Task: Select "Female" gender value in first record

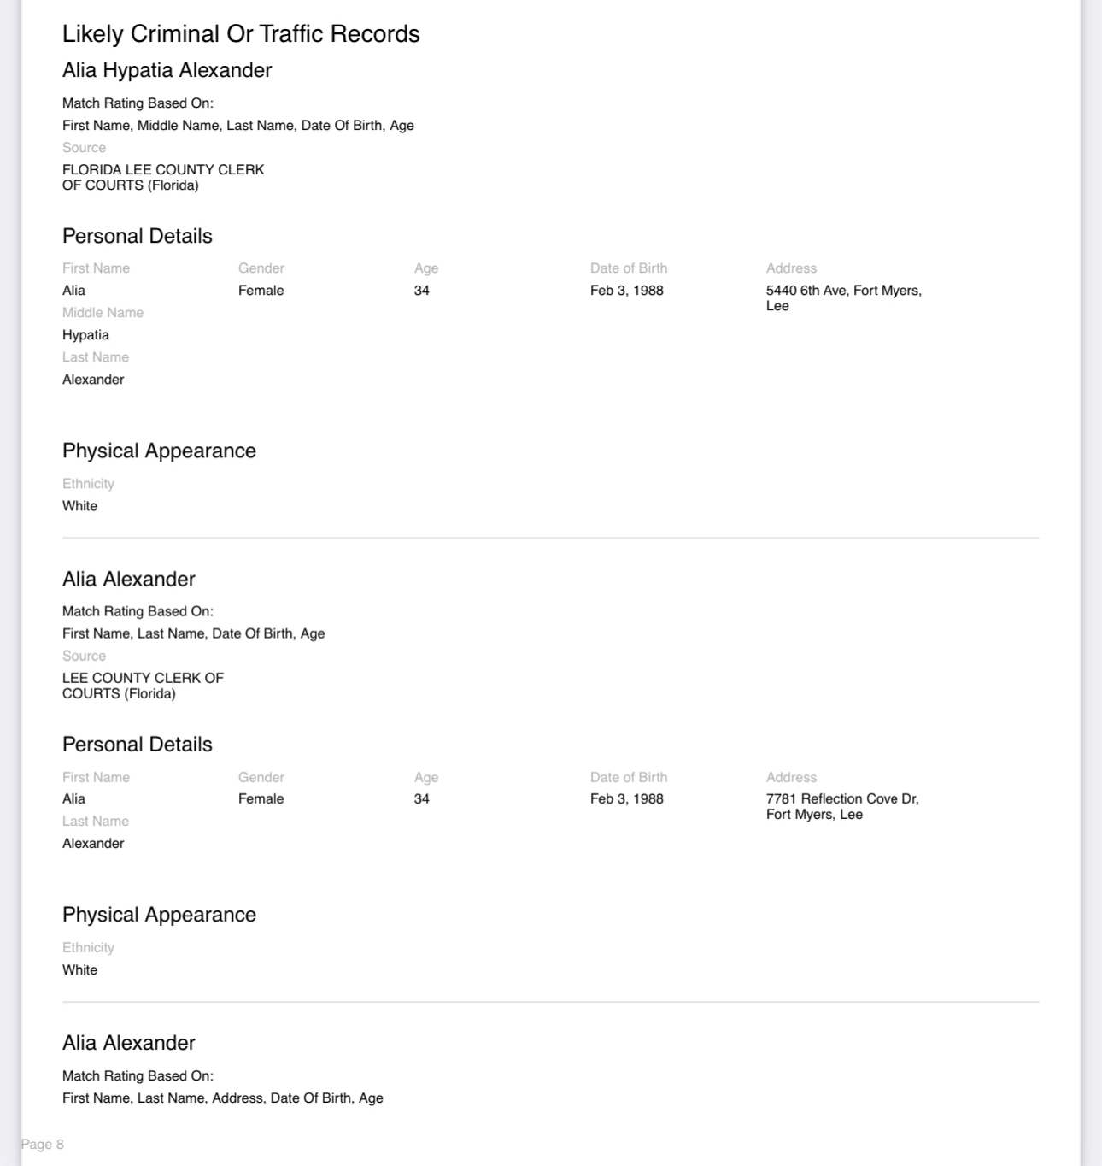Action: tap(261, 291)
